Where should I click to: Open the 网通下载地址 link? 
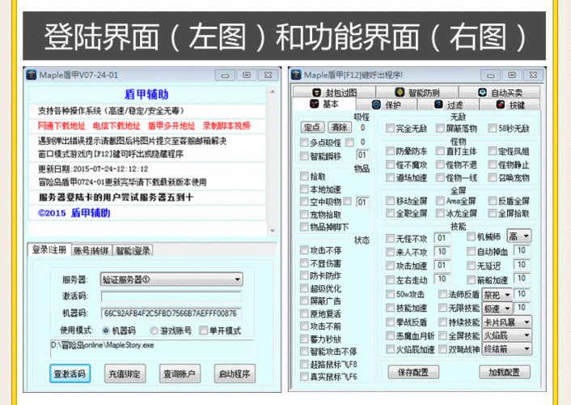point(61,126)
